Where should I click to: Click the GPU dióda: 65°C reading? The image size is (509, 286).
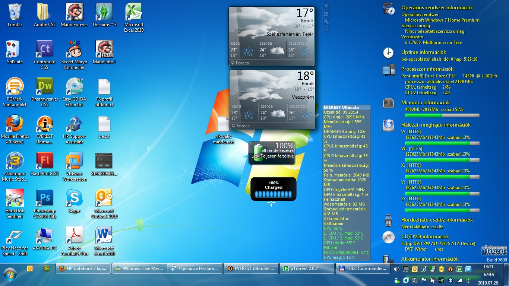click(339, 243)
